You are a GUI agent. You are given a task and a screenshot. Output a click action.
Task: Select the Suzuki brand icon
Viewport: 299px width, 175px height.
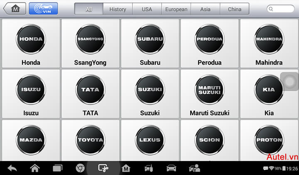pos(150,94)
